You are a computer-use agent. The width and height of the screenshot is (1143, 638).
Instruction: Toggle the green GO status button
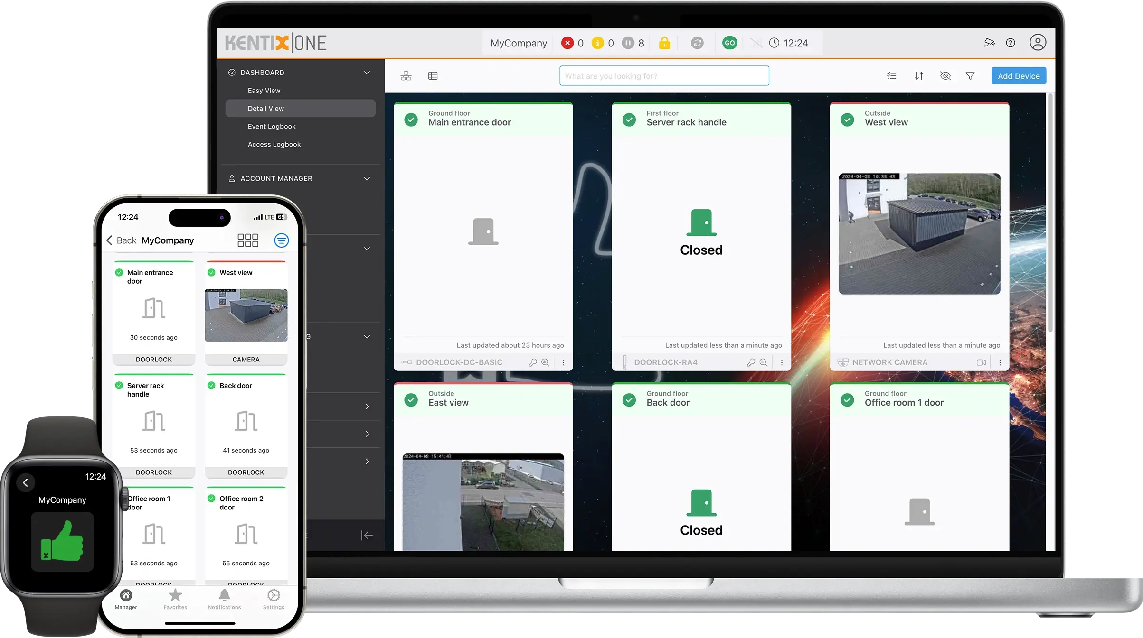coord(729,43)
